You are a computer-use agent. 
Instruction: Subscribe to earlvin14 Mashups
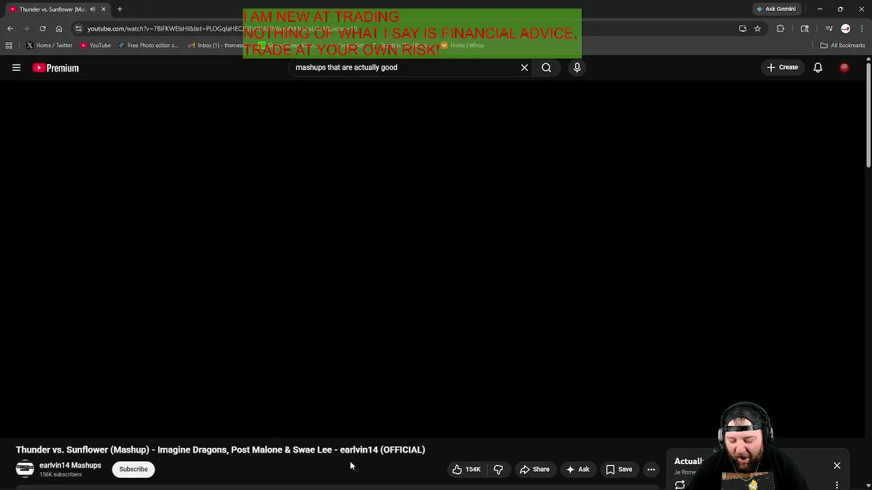click(134, 469)
